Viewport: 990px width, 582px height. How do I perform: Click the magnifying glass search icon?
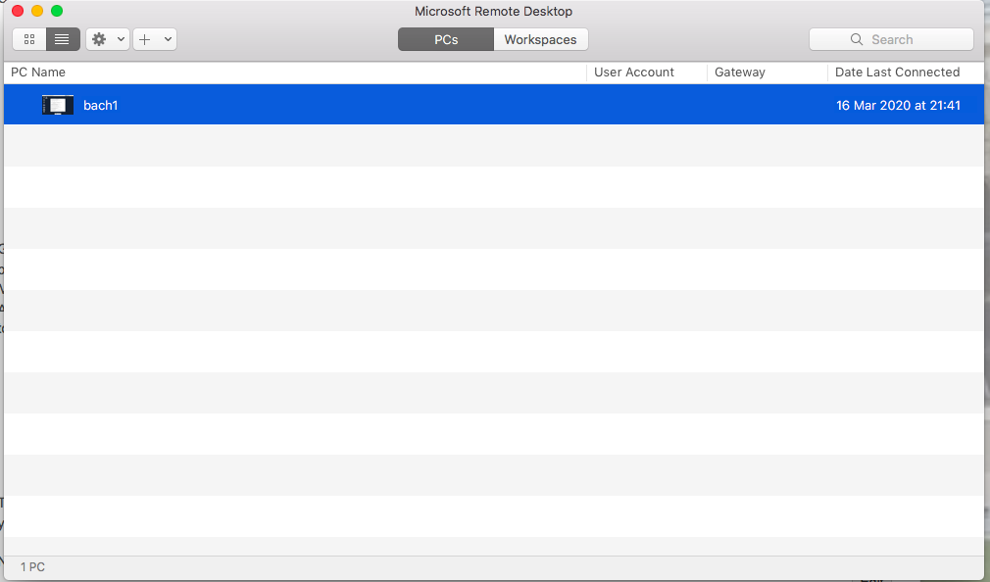point(857,39)
